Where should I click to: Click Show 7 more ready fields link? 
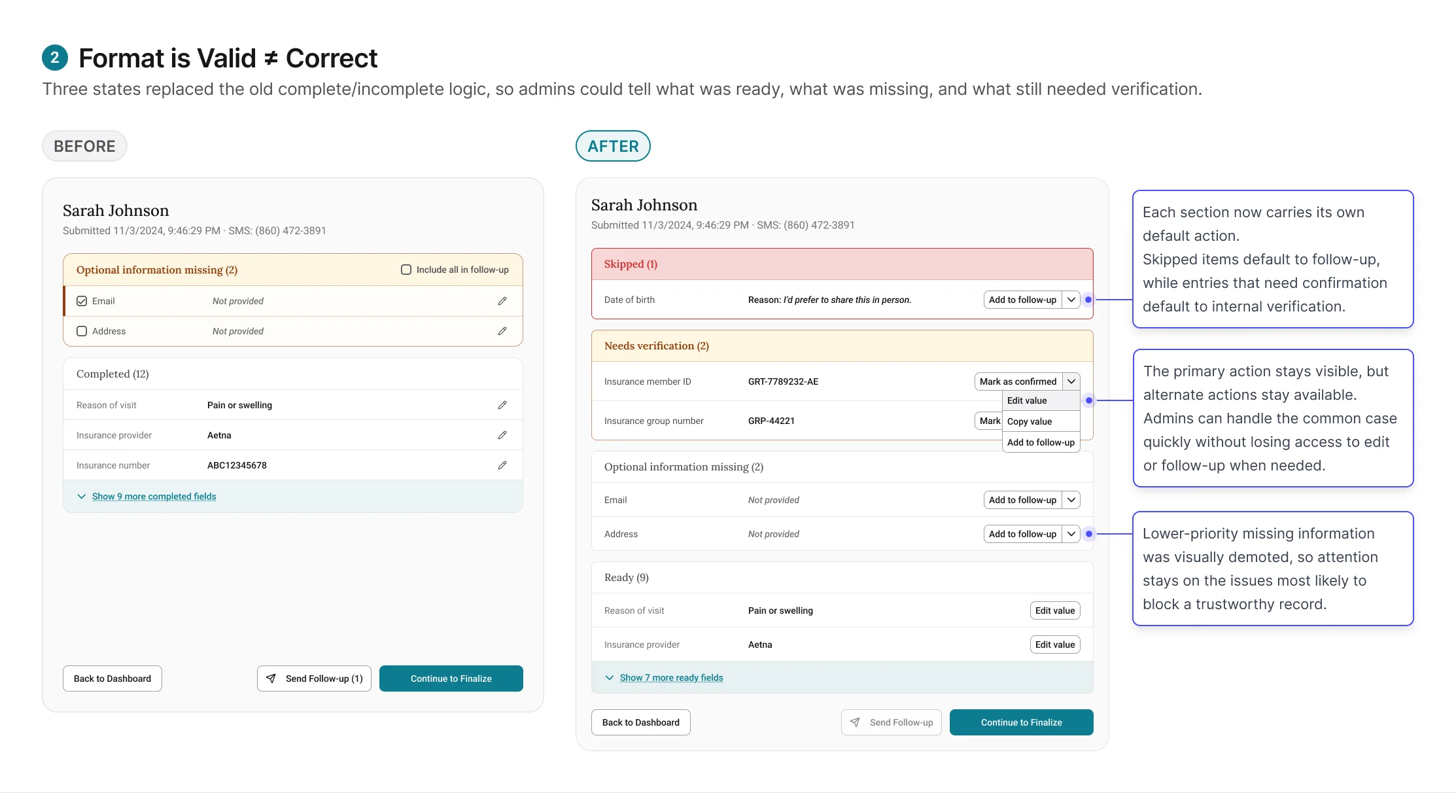pyautogui.click(x=671, y=678)
